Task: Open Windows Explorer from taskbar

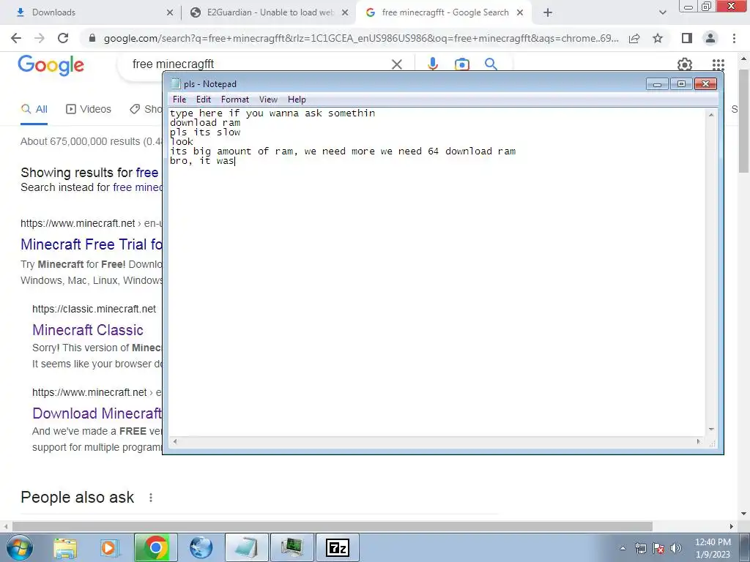Action: pos(65,547)
